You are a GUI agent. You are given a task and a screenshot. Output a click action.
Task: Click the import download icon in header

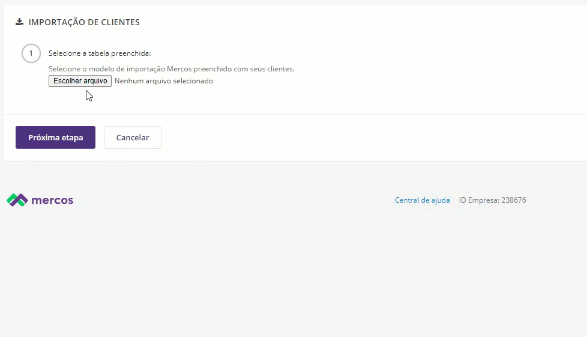[x=20, y=22]
